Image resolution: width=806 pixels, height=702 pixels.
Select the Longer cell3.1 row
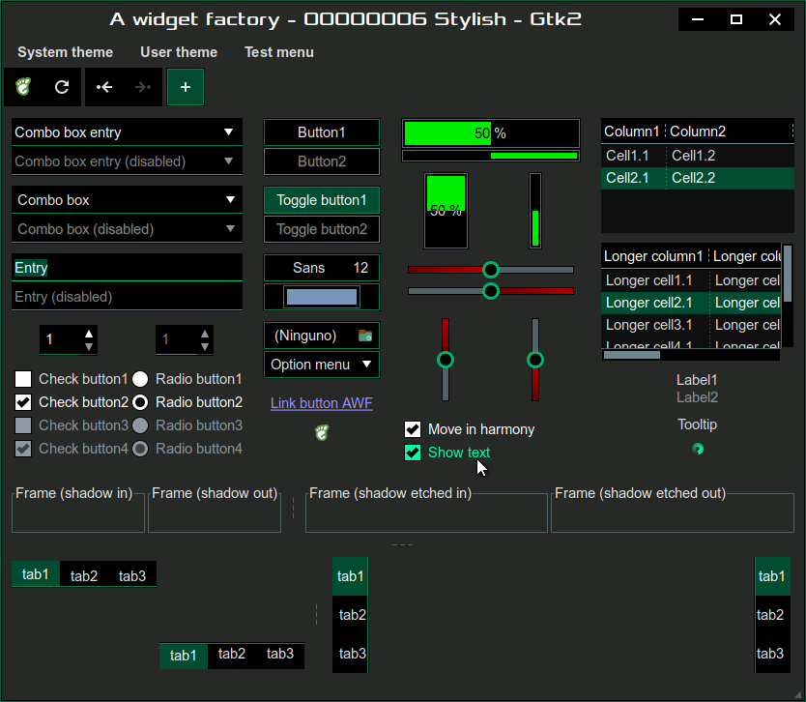[x=691, y=325]
